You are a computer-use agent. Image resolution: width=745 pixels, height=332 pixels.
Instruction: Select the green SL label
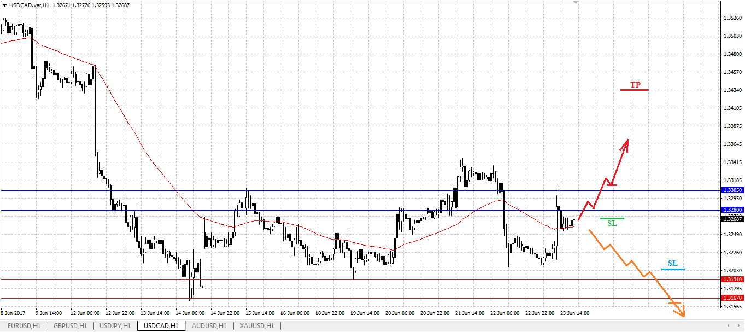(x=612, y=222)
